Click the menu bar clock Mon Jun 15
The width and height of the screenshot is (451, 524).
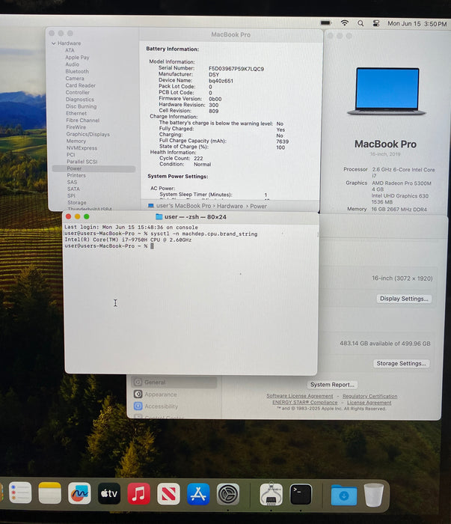point(417,24)
